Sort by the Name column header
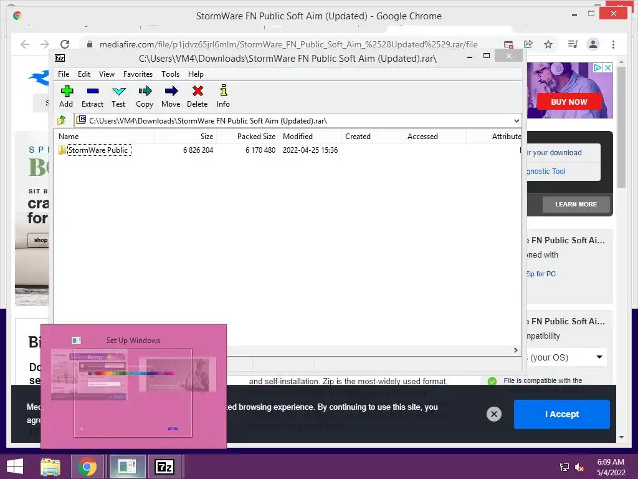The image size is (638, 479). [x=105, y=137]
